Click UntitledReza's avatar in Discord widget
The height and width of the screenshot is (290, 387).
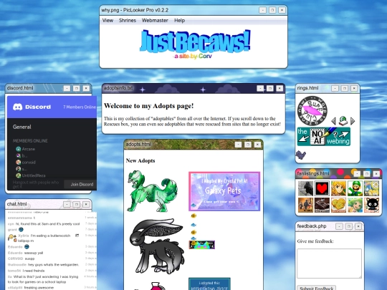pyautogui.click(x=18, y=175)
